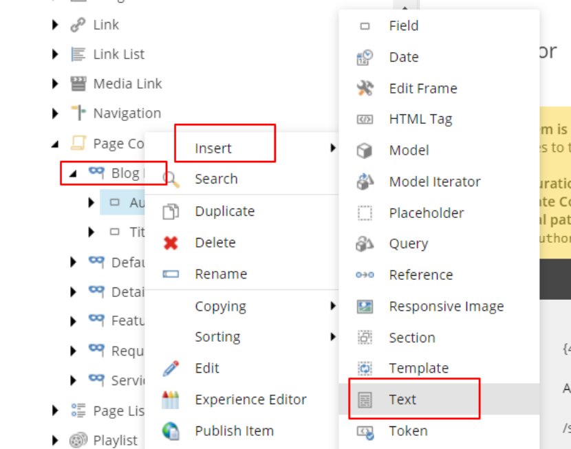Insert a Text item
Viewport: 571px width, 449px height.
pos(439,399)
